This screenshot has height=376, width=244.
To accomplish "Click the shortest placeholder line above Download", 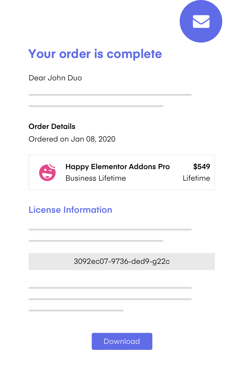I will (76, 311).
